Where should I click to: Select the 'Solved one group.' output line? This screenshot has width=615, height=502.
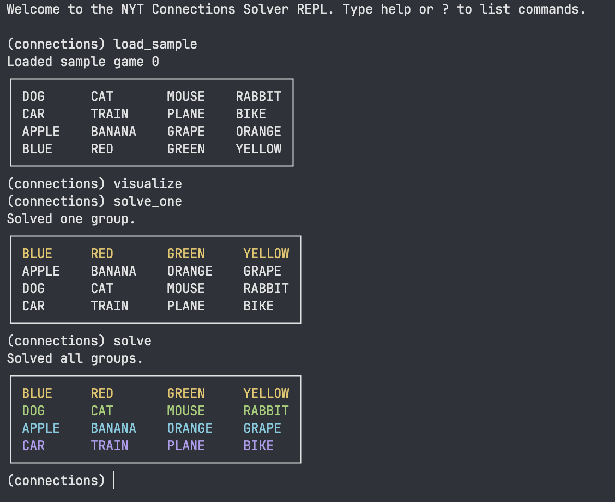click(x=71, y=219)
